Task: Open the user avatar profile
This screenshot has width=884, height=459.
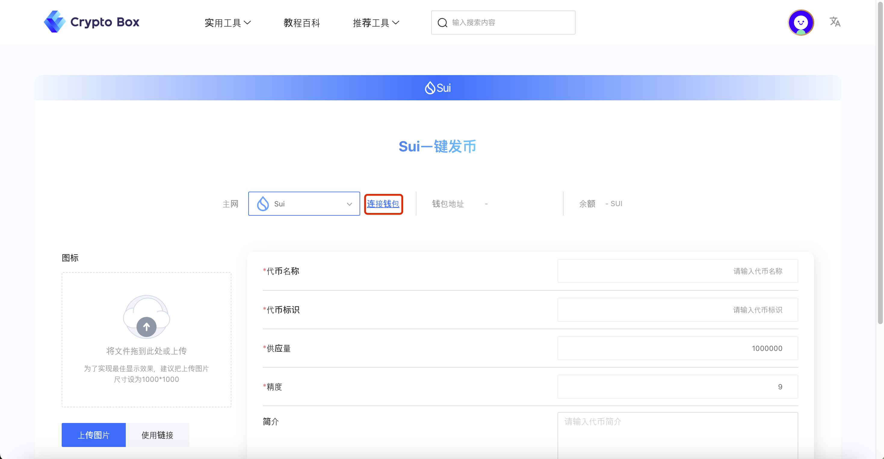Action: [x=801, y=23]
